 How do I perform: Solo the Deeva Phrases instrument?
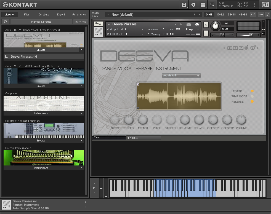pos(206,25)
